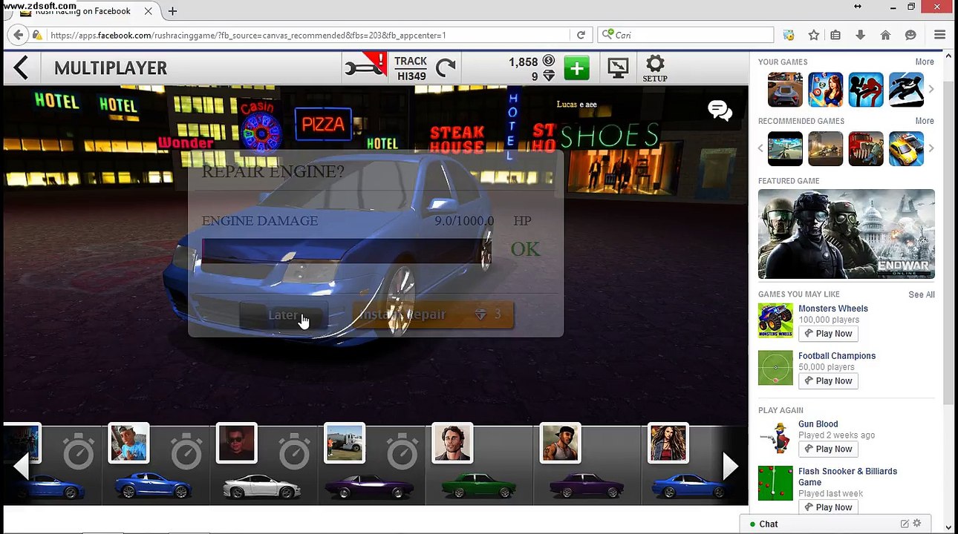Open the Setup gear icon
958x534 pixels.
coord(655,67)
